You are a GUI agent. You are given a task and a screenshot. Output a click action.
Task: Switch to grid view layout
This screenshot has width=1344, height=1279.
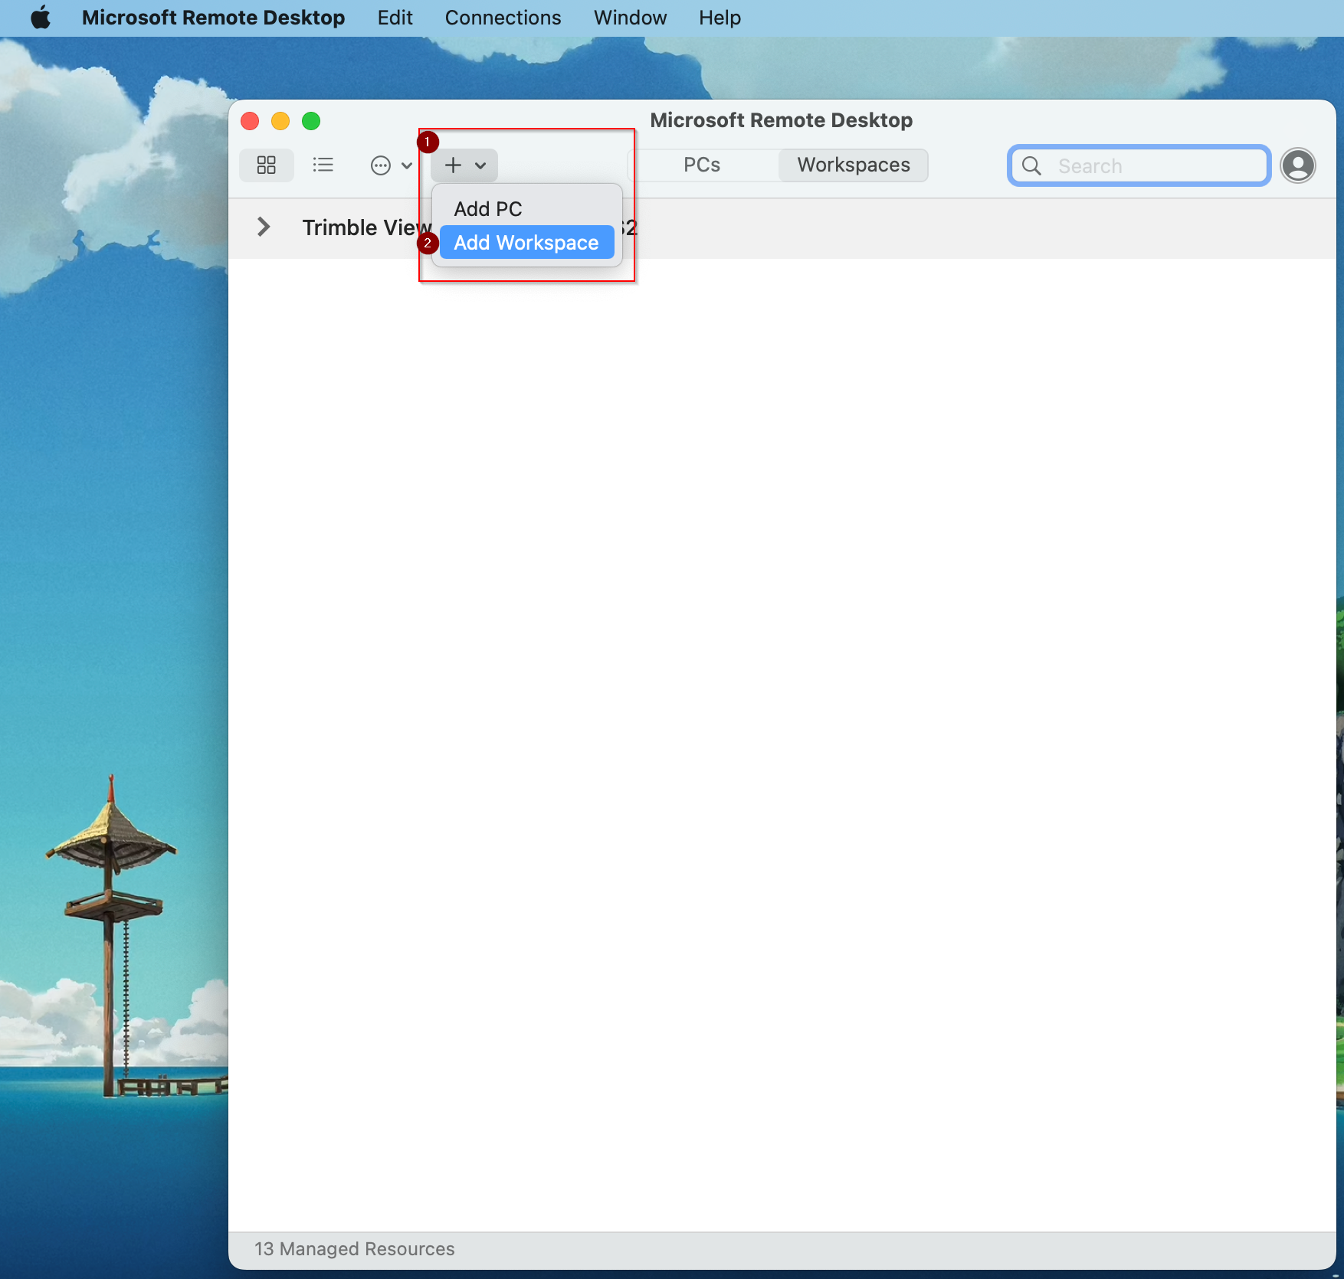[266, 165]
